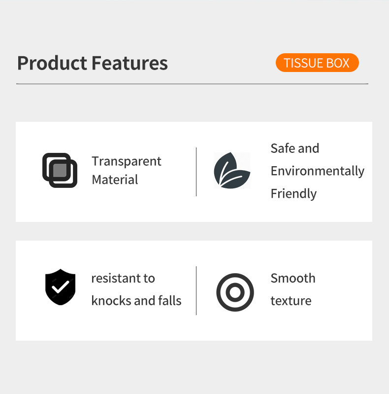This screenshot has height=394, width=389.
Task: Click the dark leaf eco icon
Action: (x=232, y=170)
